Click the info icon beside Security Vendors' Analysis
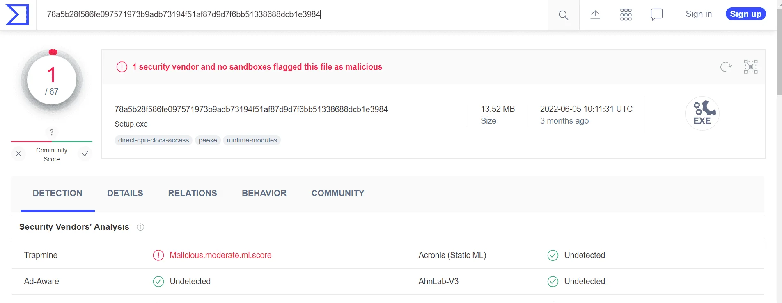 coord(140,227)
